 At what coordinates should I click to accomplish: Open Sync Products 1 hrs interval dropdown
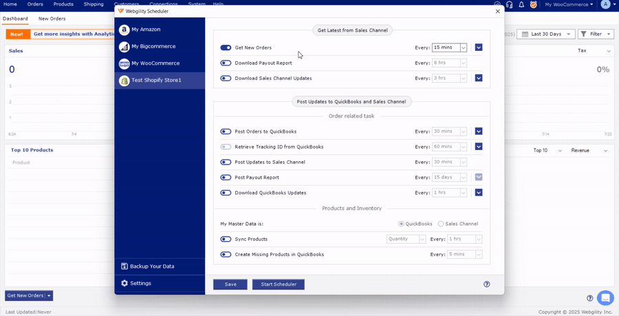(465, 239)
